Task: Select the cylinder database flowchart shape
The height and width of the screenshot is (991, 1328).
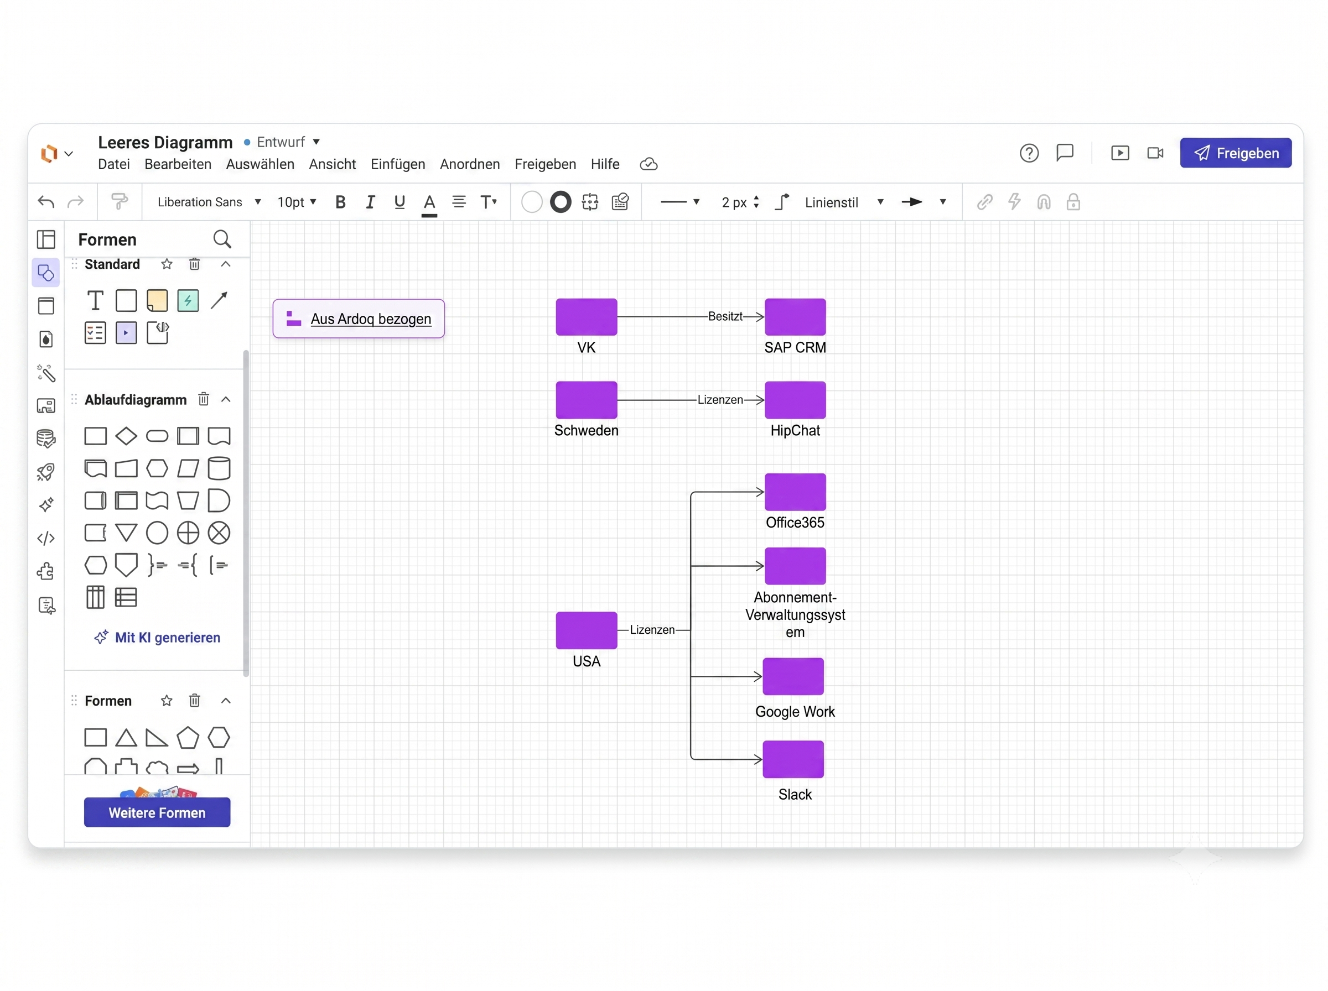Action: coord(219,468)
